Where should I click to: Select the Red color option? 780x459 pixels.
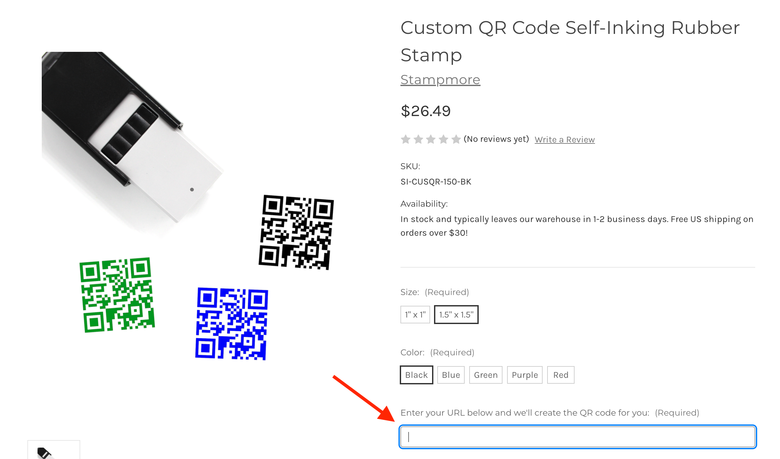coord(560,375)
